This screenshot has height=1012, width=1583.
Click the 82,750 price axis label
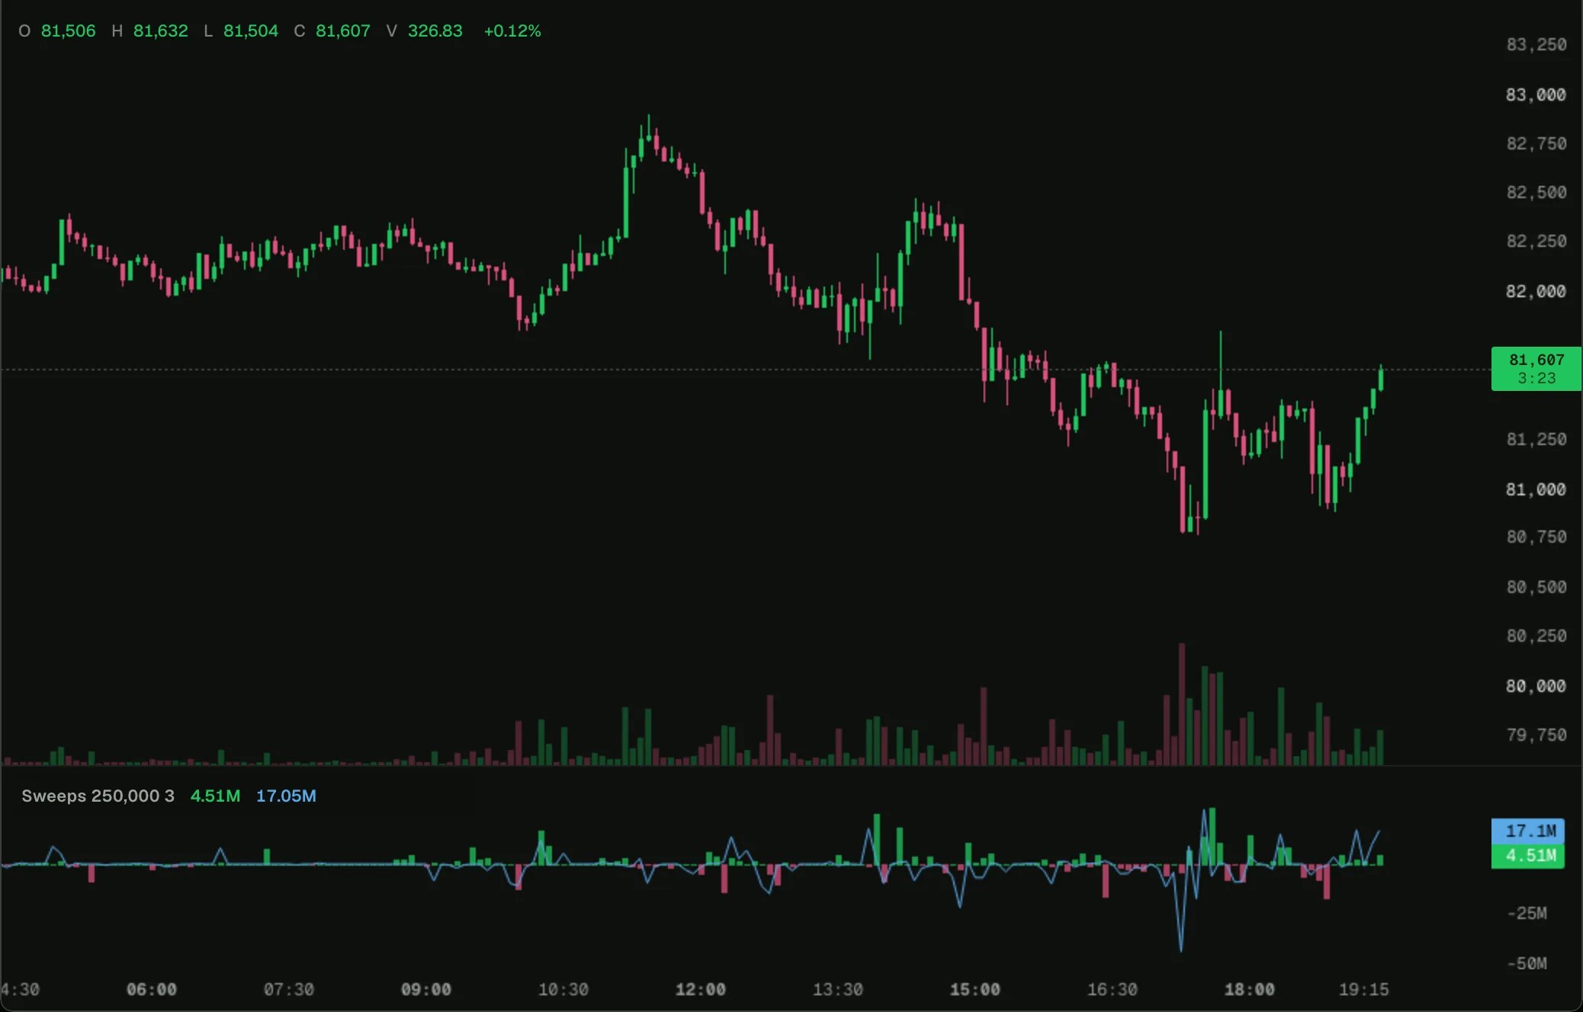pos(1536,143)
